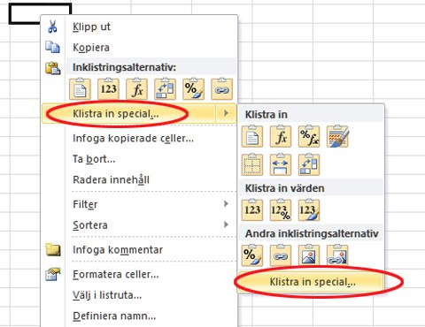Click Paste Link icon under Andra inklistringsalternativ
Screen dimensions: 425x327
click(281, 255)
